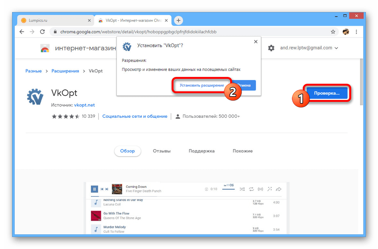Screen dimensions: 378x249
Task: Click the Проверка... button
Action: [x=327, y=93]
